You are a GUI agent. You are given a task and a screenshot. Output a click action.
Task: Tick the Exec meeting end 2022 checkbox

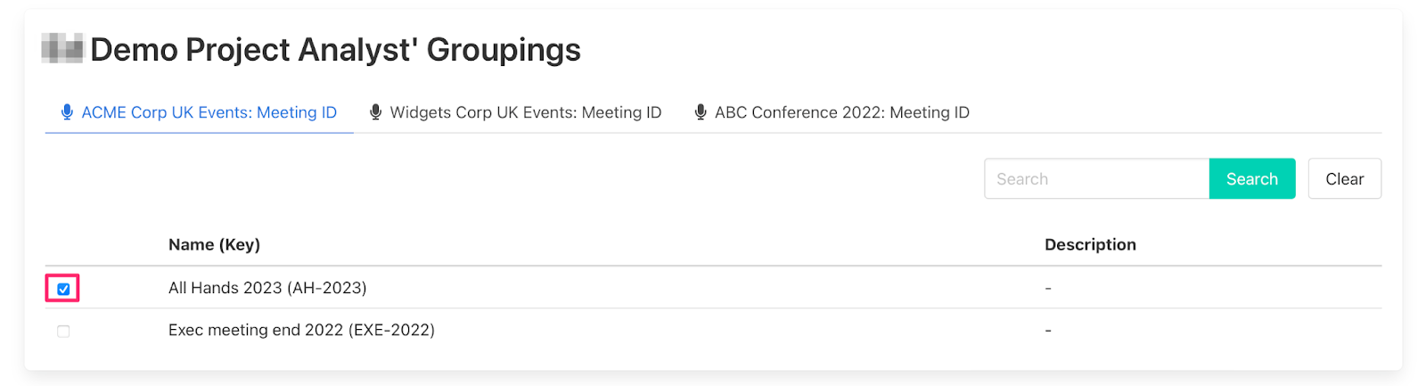(63, 332)
